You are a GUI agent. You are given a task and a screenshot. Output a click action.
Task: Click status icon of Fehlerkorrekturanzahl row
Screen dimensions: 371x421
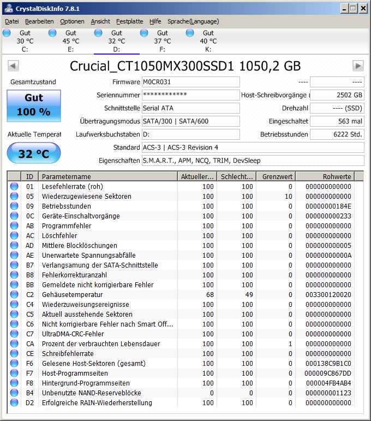tap(14, 275)
